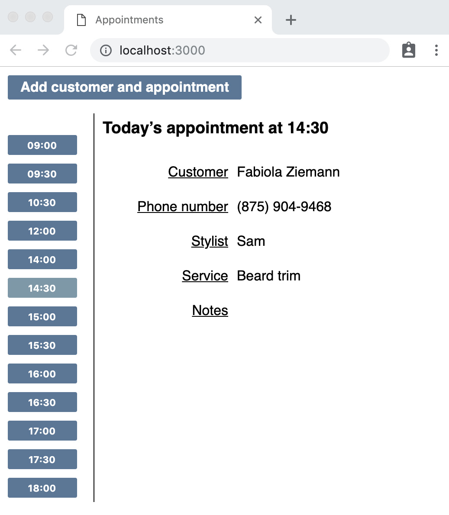Image resolution: width=449 pixels, height=515 pixels.
Task: Open the browser profile avatar icon
Action: coord(408,50)
